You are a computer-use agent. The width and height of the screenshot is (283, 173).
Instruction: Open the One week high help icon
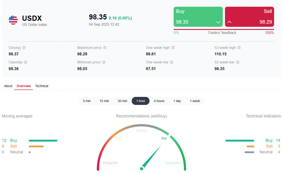click(173, 48)
